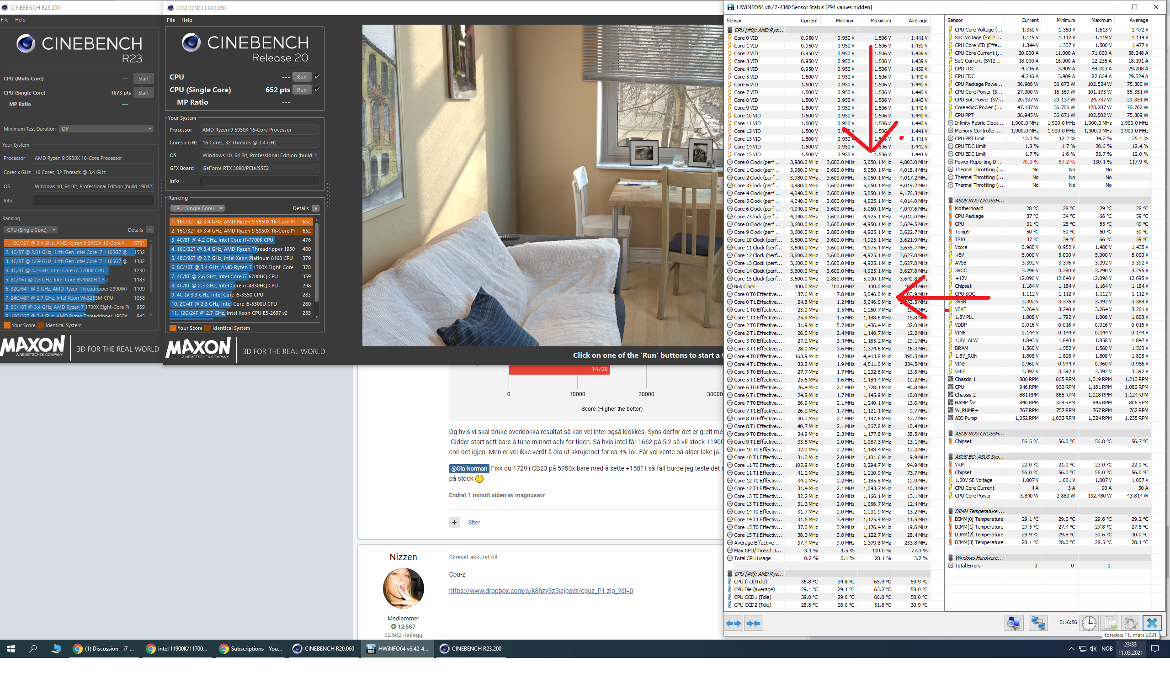This screenshot has height=678, width=1170.
Task: Click the NOB input language indicator in tray
Action: 1107,648
